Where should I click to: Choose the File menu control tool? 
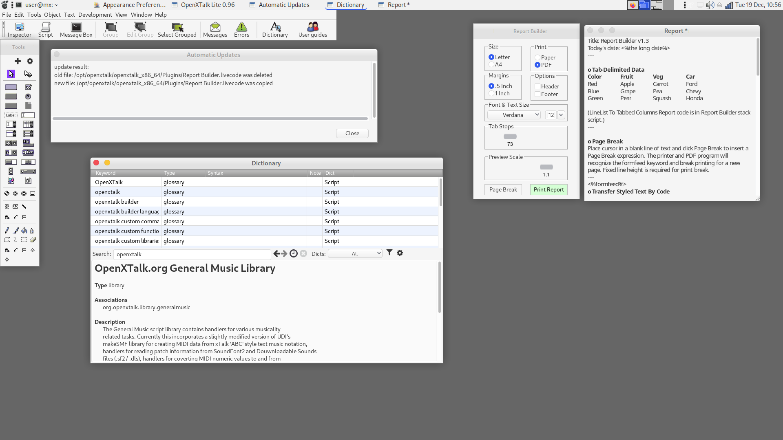tap(28, 143)
